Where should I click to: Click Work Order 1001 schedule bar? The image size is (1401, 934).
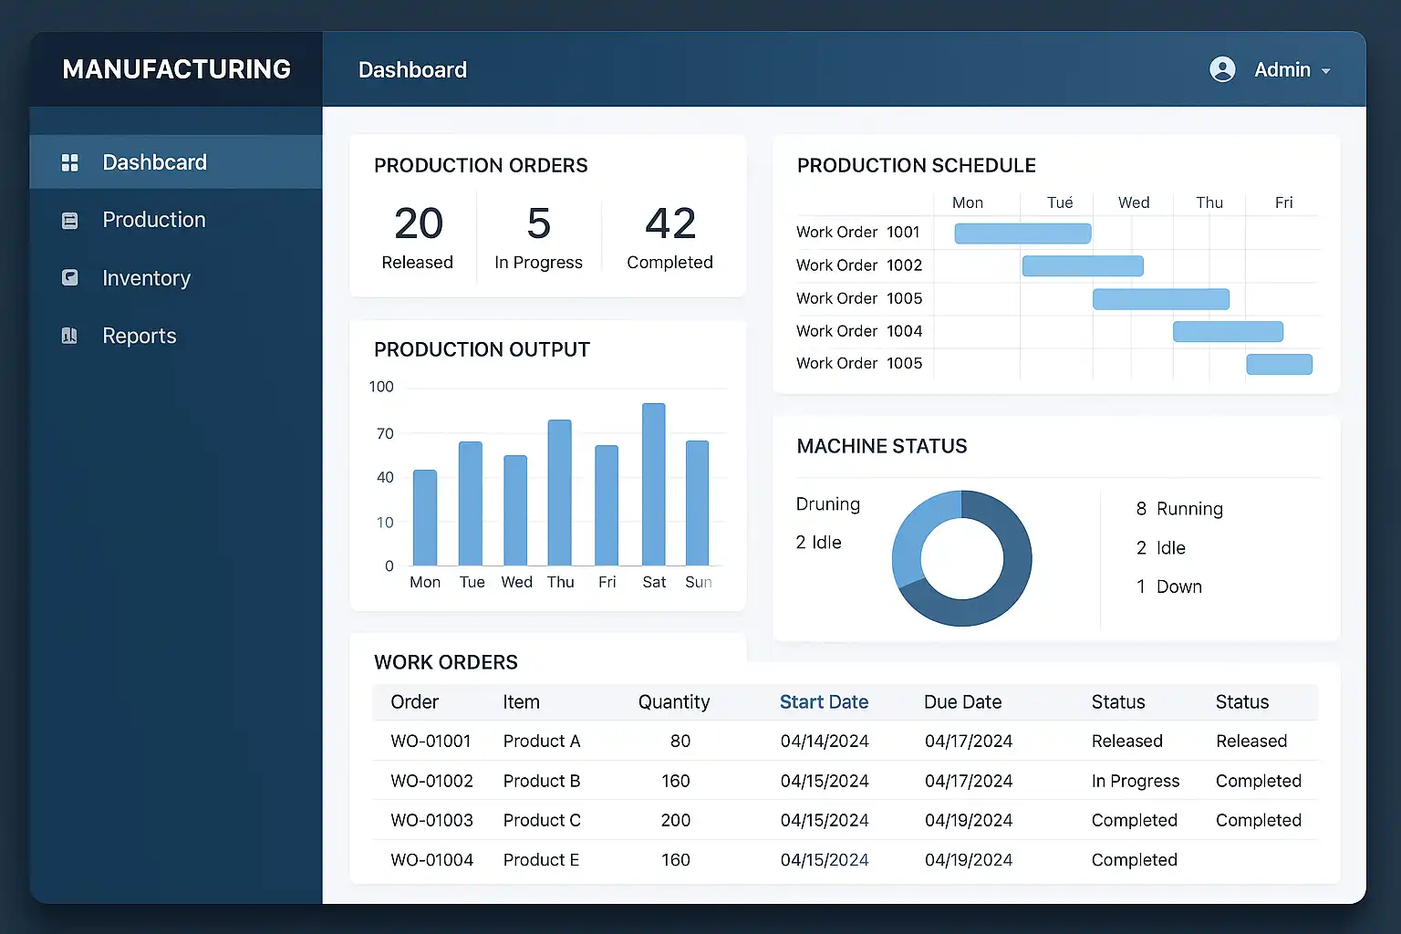click(1022, 233)
